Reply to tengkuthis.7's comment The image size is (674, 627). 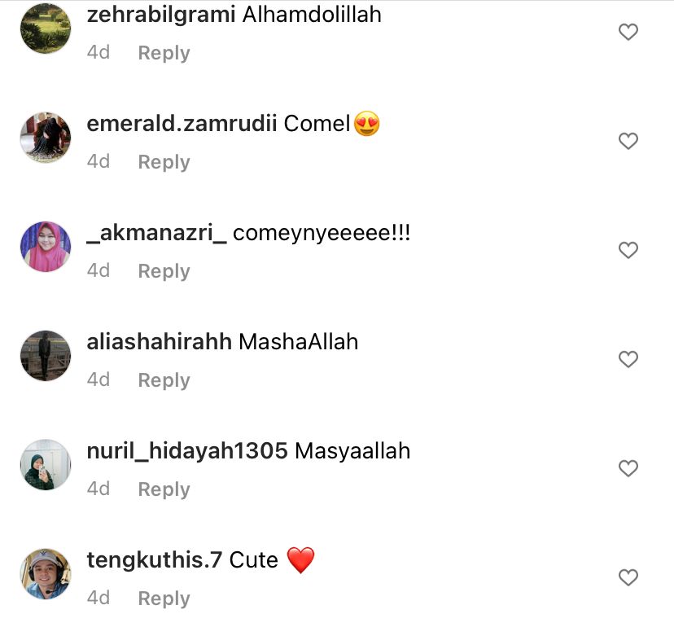(164, 598)
